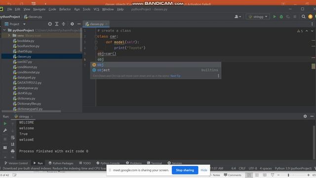
Task: Expand the venv folder
Action: [x=9, y=36]
